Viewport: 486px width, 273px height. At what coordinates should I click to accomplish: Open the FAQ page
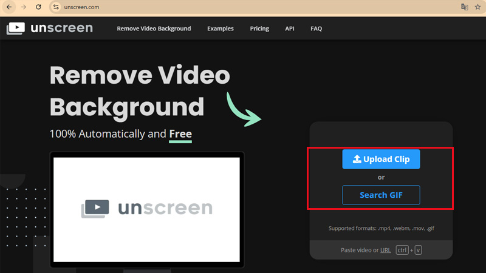[x=316, y=29]
